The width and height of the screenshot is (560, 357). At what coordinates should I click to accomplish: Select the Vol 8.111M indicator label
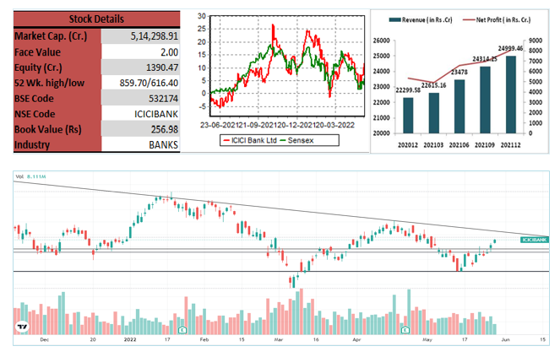pyautogui.click(x=30, y=176)
